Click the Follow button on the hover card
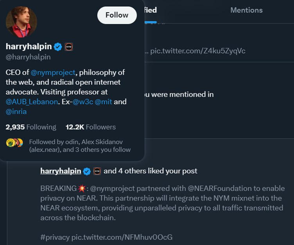Screen dimensions: 294x245 pyautogui.click(x=117, y=15)
